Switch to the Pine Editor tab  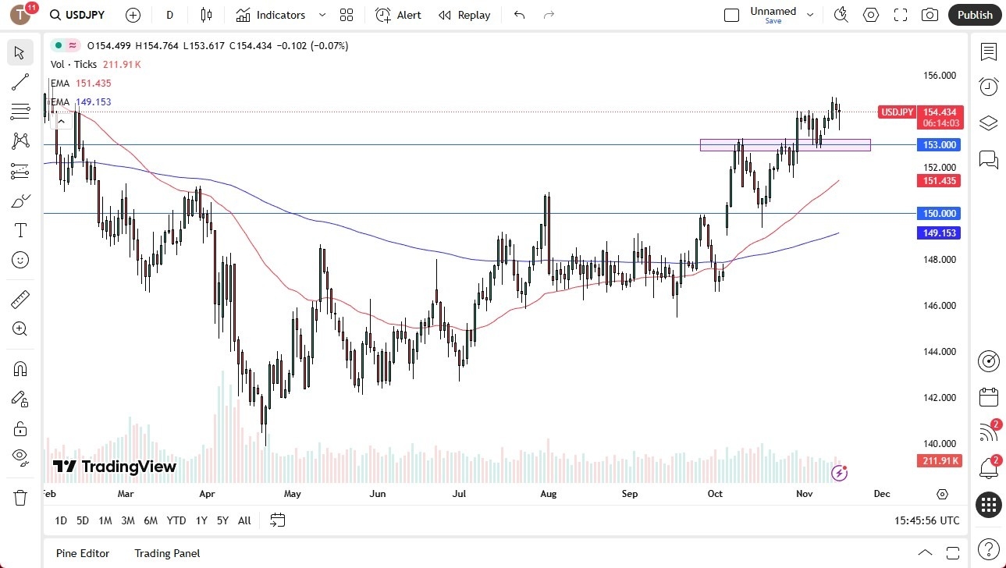(x=82, y=553)
